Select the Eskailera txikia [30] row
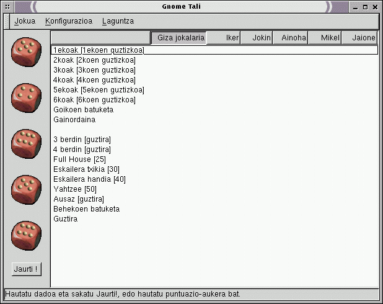Screen dimensions: 383x304 coord(214,169)
